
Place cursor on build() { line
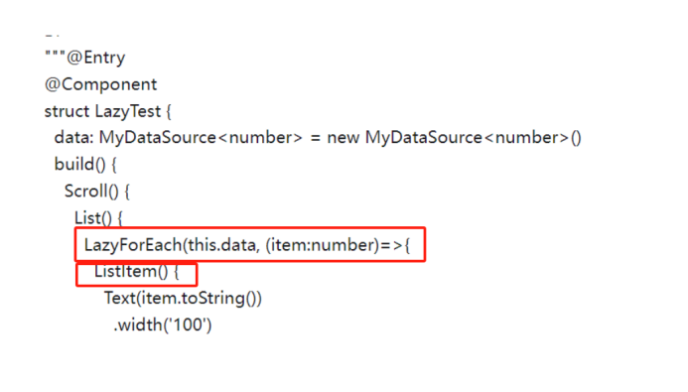(x=85, y=165)
